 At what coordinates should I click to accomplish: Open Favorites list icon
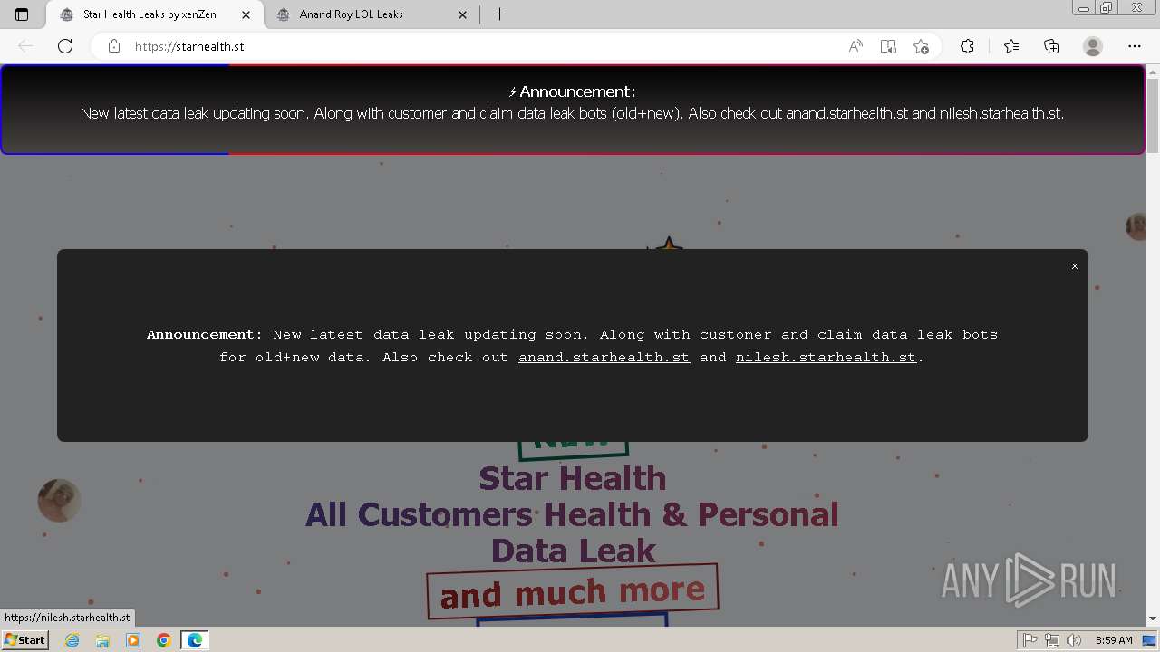(x=1011, y=46)
